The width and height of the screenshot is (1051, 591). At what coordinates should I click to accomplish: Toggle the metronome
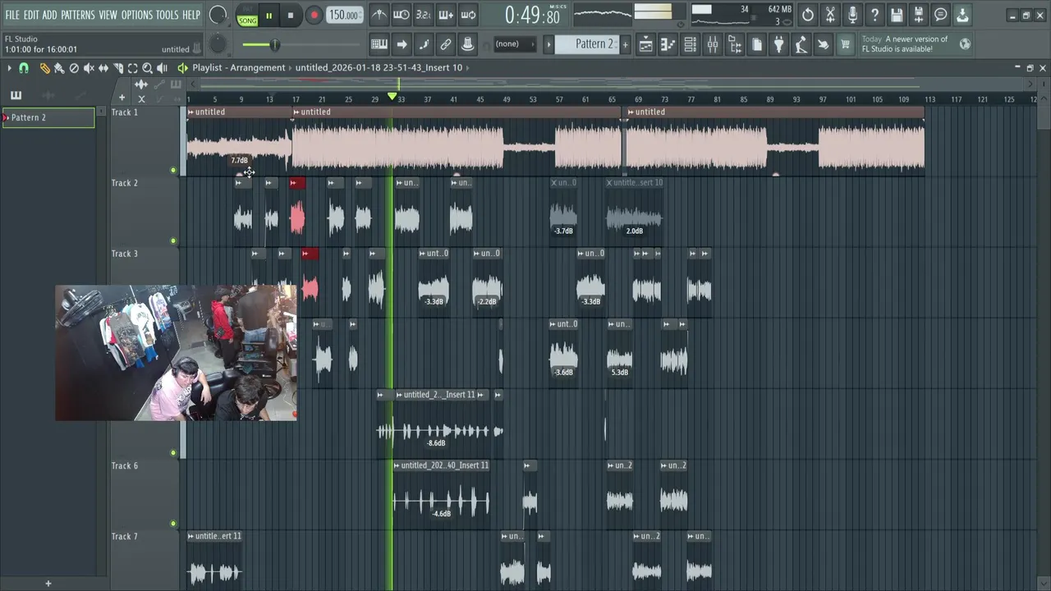[x=379, y=15]
